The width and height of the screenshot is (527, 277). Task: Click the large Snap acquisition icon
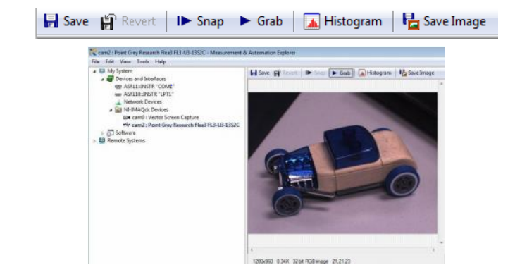184,21
